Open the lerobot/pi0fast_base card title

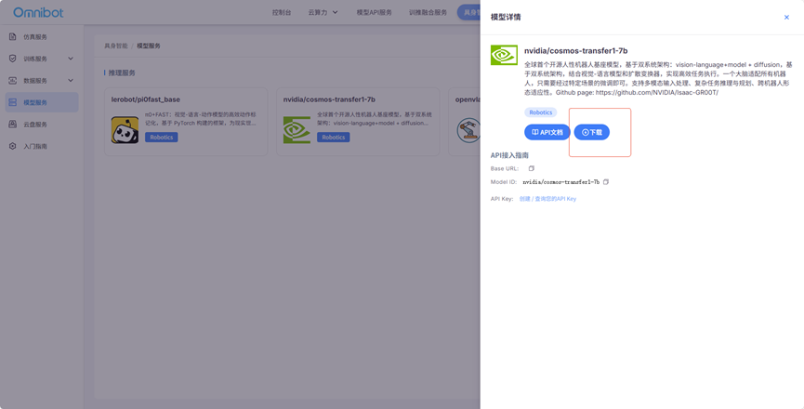(146, 99)
